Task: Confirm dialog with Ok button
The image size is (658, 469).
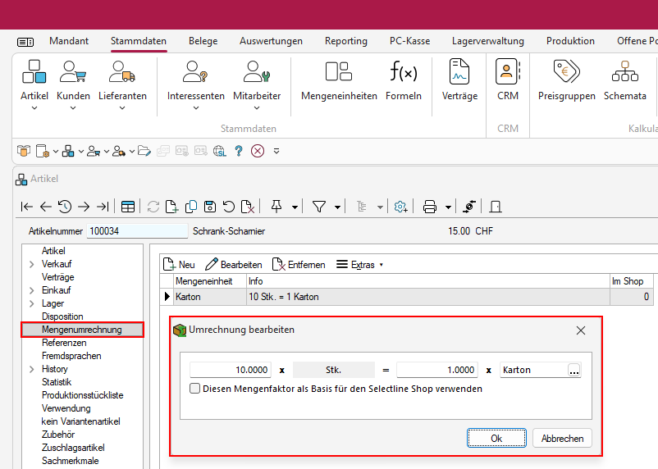Action: point(496,439)
